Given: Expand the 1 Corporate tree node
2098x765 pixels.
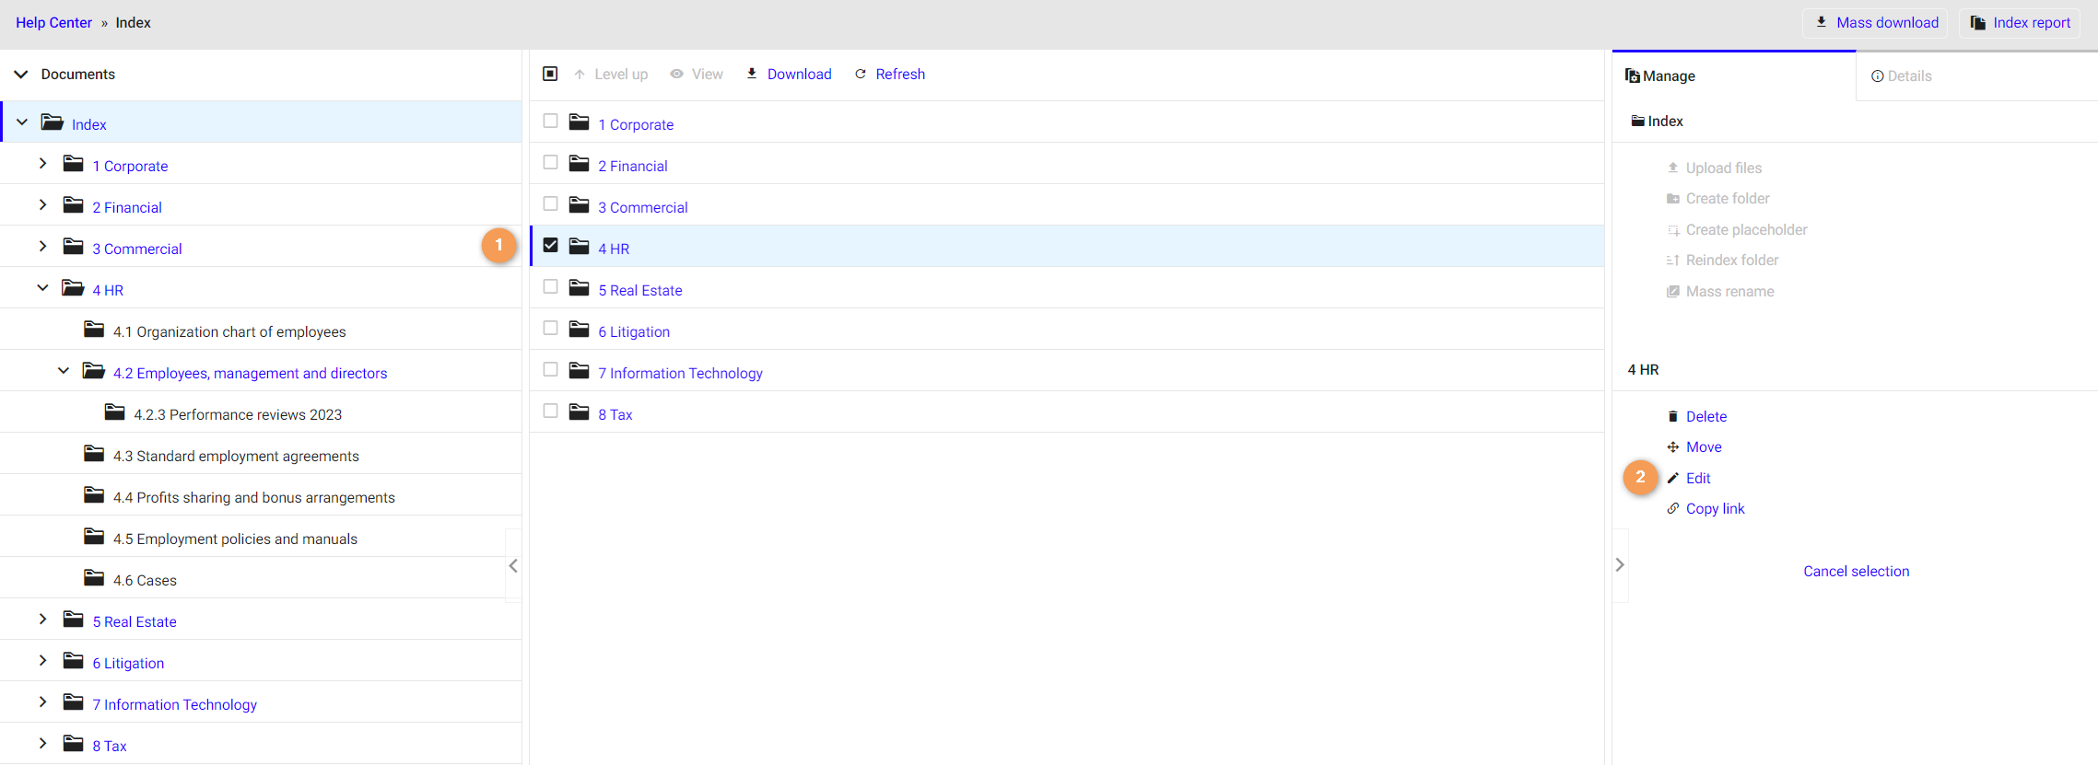Looking at the screenshot, I should pyautogui.click(x=42, y=164).
